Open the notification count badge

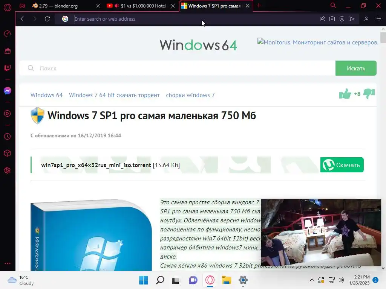tap(375, 280)
